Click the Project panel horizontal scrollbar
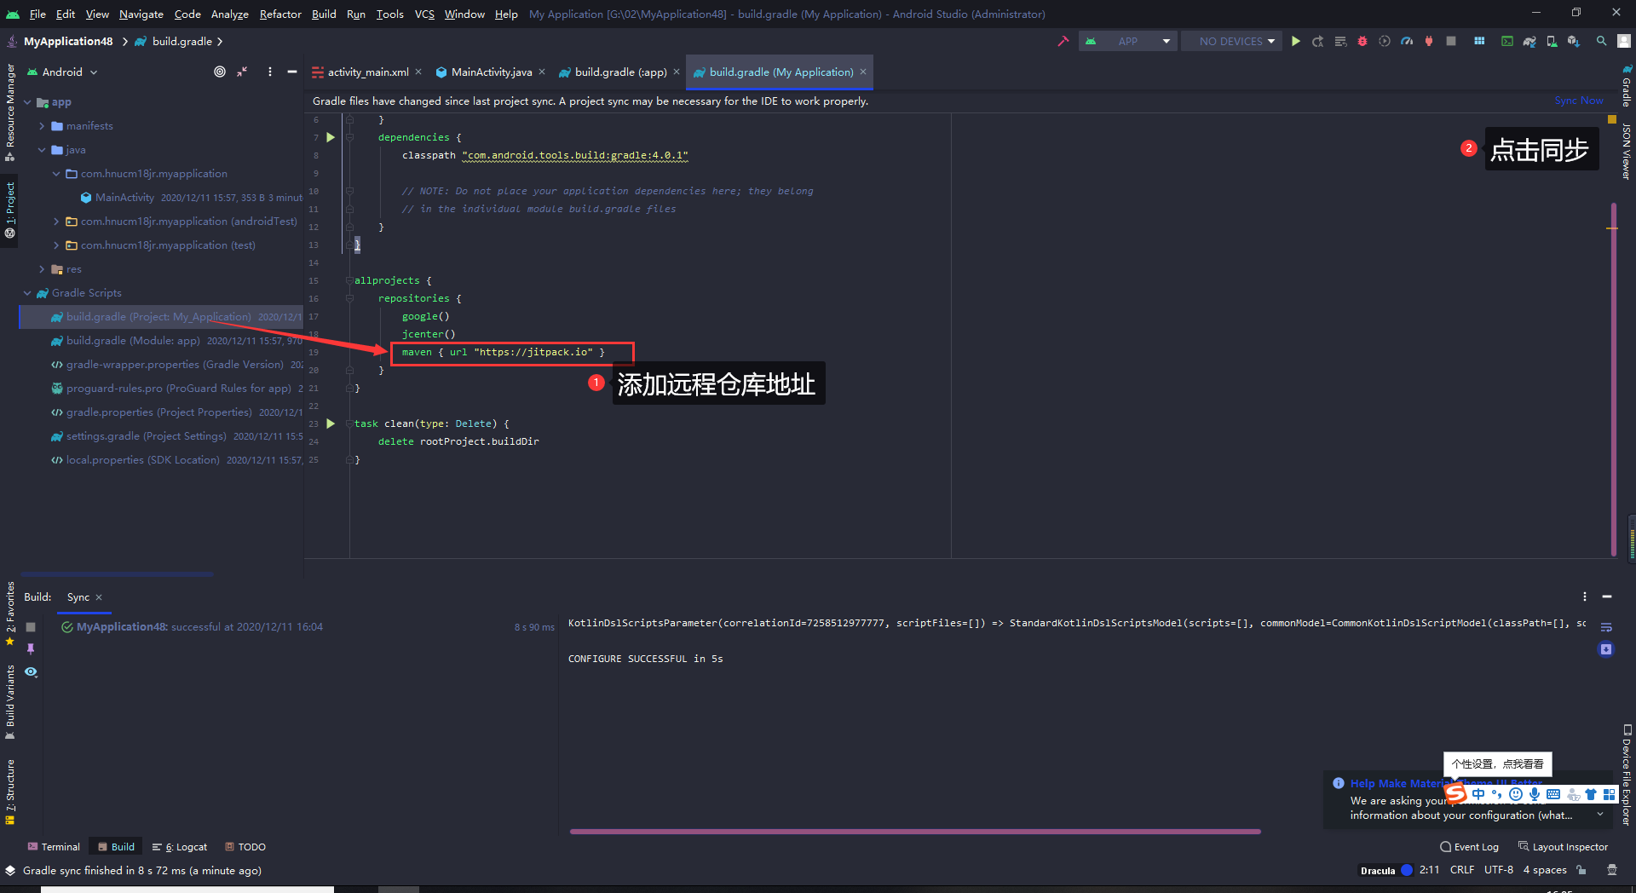 117,574
